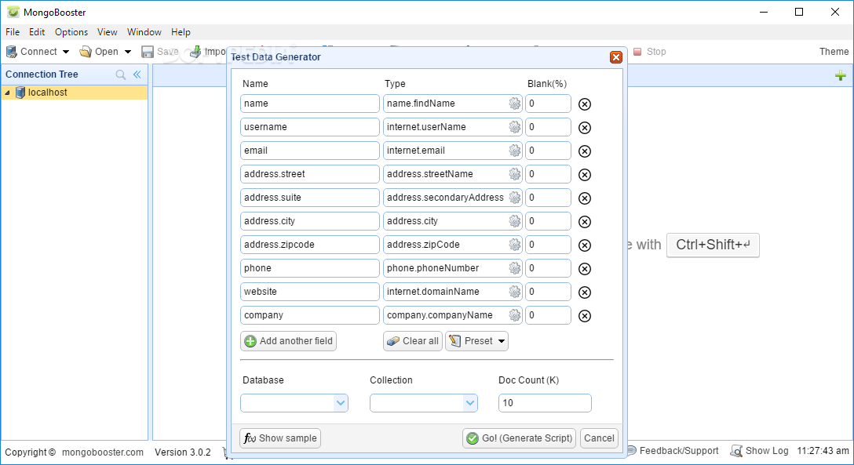Click Show sample button
854x465 pixels.
(280, 438)
